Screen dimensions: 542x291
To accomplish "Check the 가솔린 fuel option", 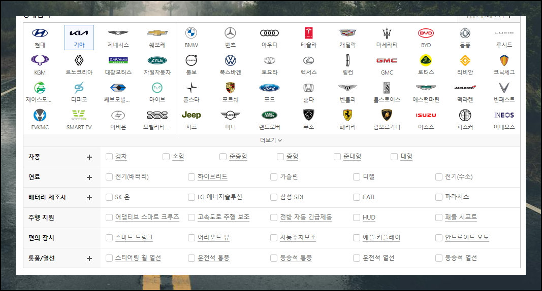I will click(274, 177).
